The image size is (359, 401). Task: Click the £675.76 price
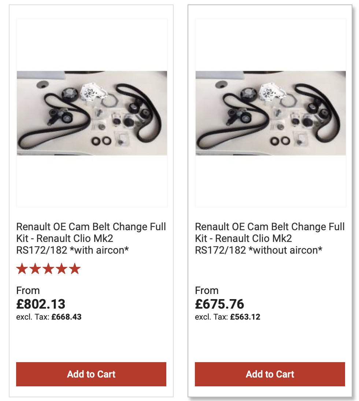pos(220,304)
